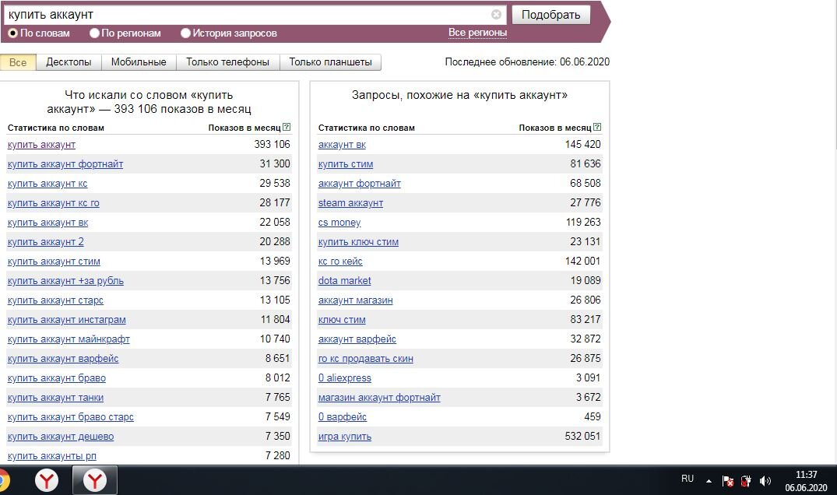The height and width of the screenshot is (495, 837).
Task: Open the купить аккаунт 2 link
Action: pyautogui.click(x=45, y=241)
